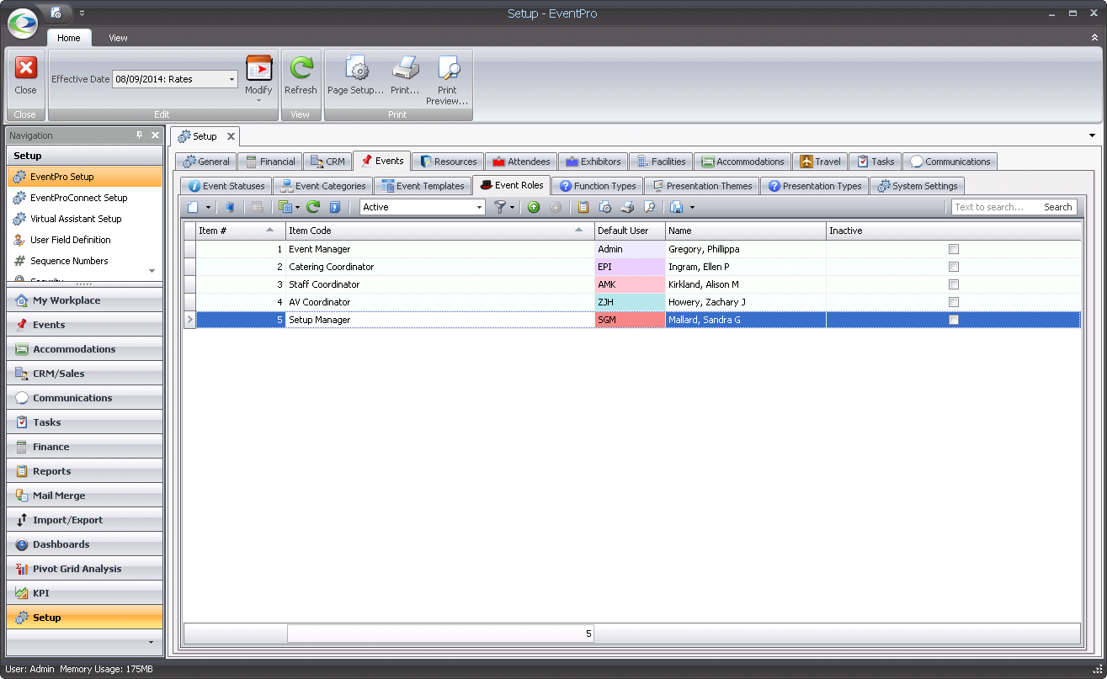The image size is (1107, 679).
Task: Click the Search button
Action: pyautogui.click(x=1057, y=207)
